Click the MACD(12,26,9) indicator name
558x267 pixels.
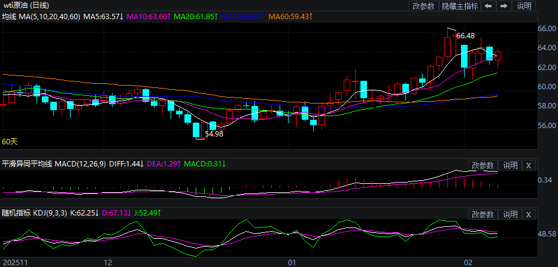[x=81, y=163]
